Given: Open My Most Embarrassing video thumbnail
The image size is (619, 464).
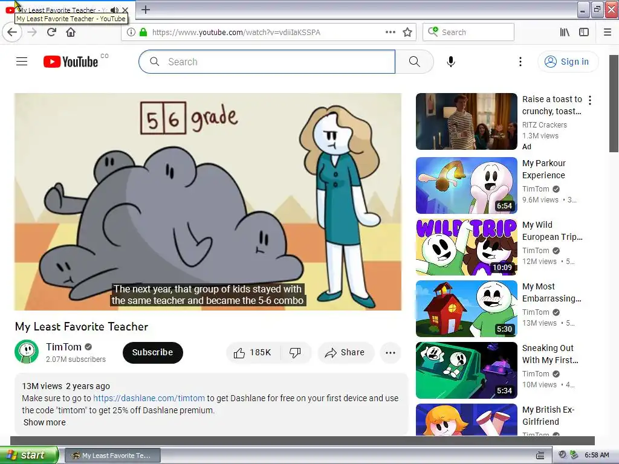Looking at the screenshot, I should coord(466,309).
